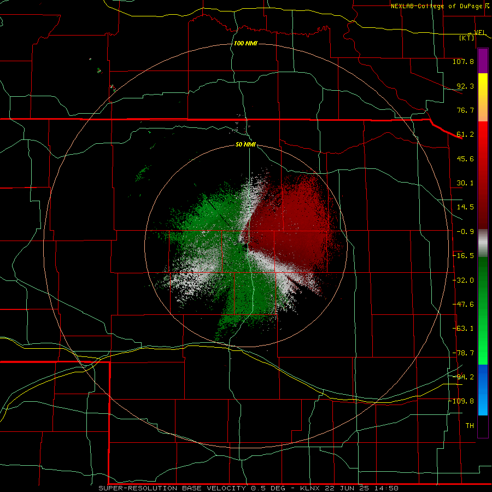This screenshot has height=492, width=492.
Task: Select the 76.7 scale value
Action: click(465, 110)
